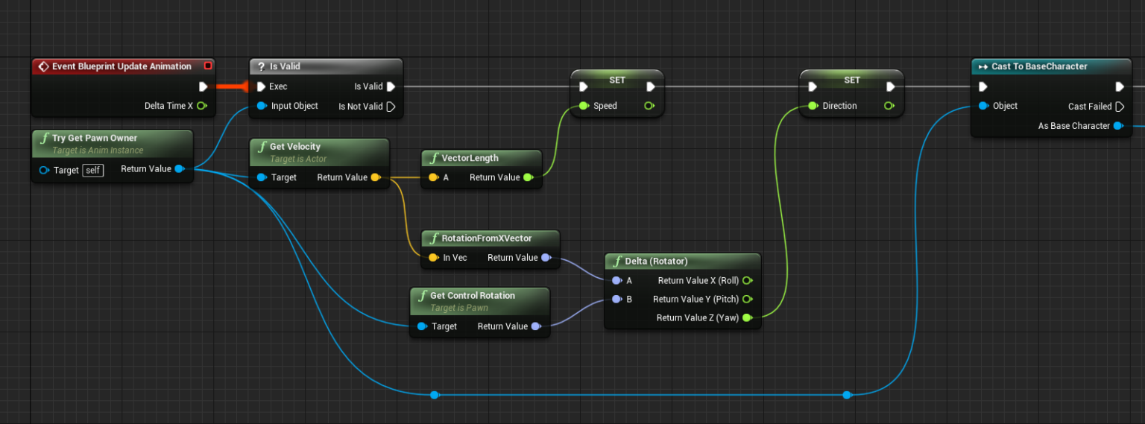Image resolution: width=1145 pixels, height=424 pixels.
Task: Select the Get Control Rotation node title
Action: [x=472, y=296]
